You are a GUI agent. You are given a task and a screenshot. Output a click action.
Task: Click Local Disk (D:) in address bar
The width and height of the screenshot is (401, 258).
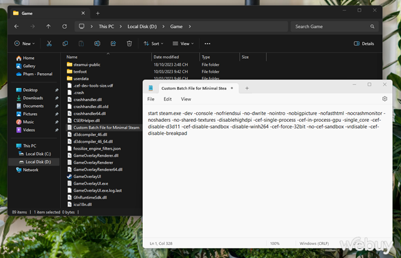[x=142, y=26]
